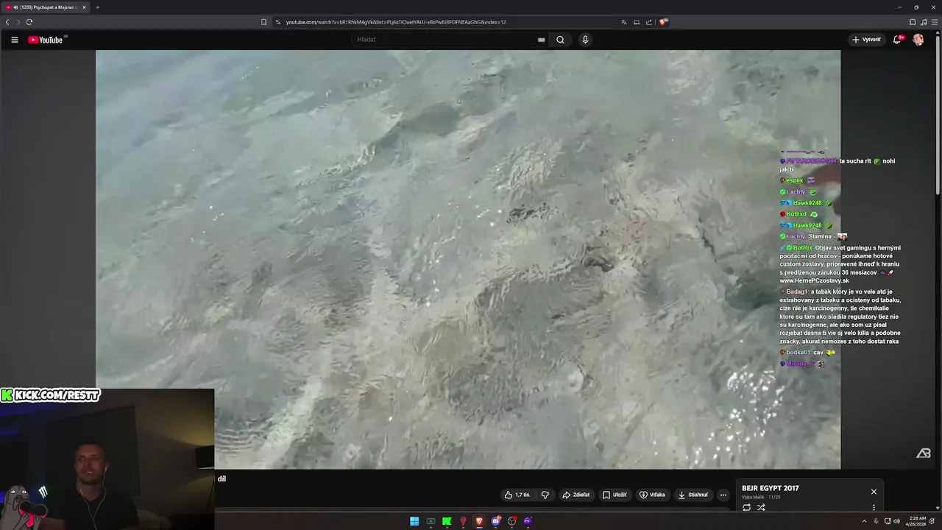Open Discord from the taskbar

tap(496, 521)
